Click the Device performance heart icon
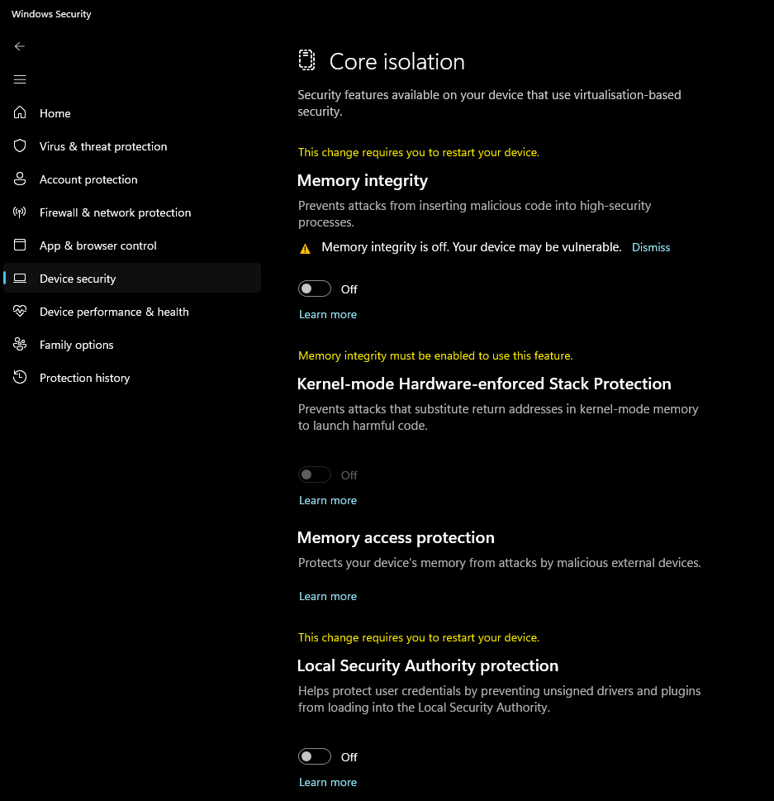 tap(19, 311)
